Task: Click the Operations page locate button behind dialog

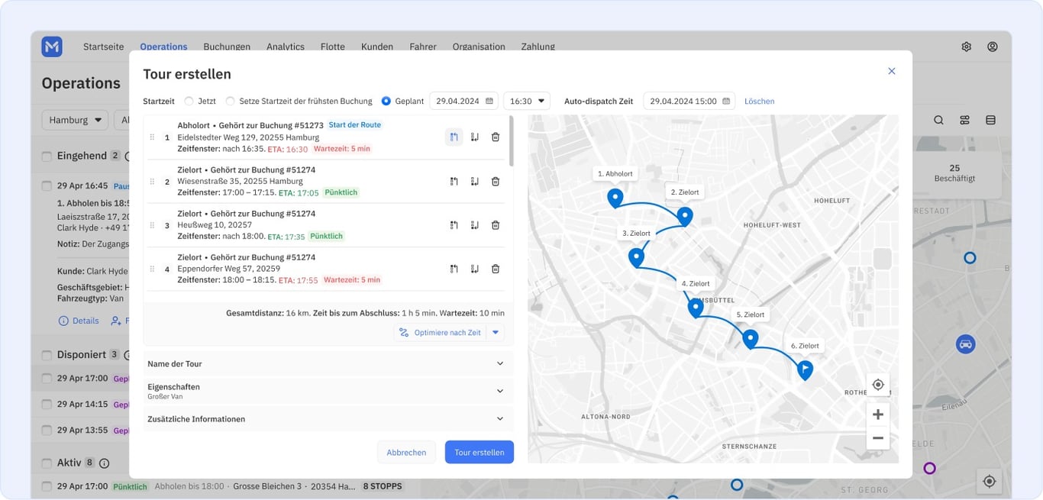Action: [x=990, y=481]
